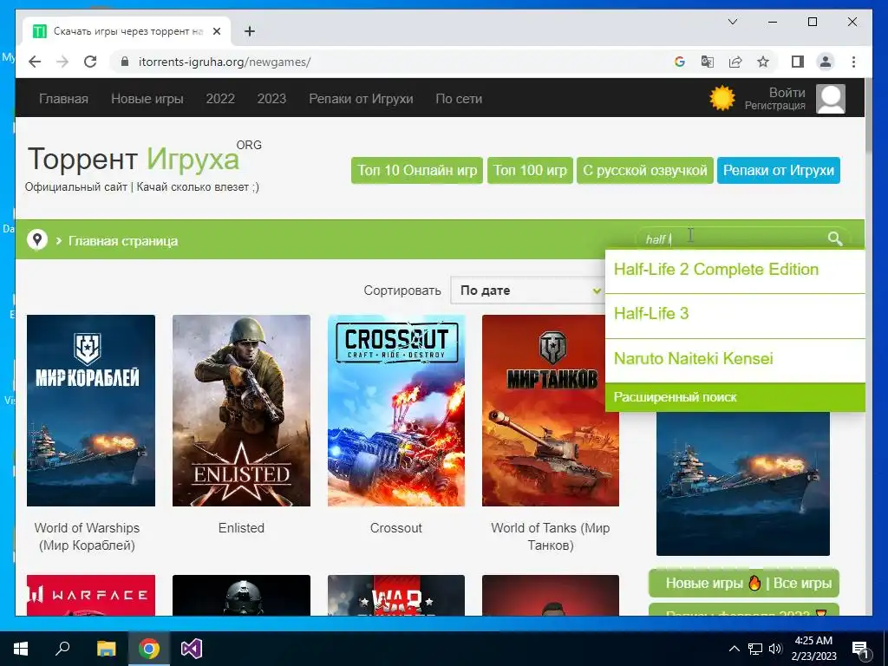Click 'Топ 10 Онлайн игр' button
This screenshot has height=666, width=888.
pos(417,171)
